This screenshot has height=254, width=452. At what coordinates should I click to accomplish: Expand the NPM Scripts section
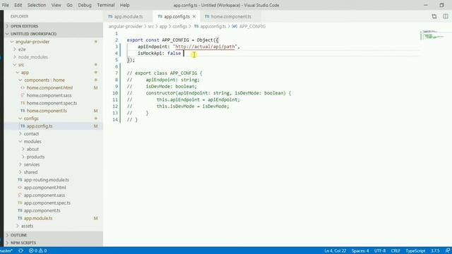pos(54,243)
